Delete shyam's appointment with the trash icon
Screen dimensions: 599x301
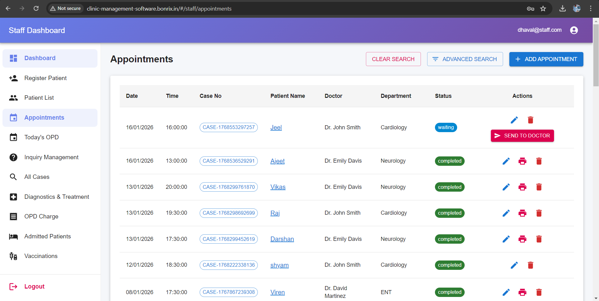(x=530, y=265)
